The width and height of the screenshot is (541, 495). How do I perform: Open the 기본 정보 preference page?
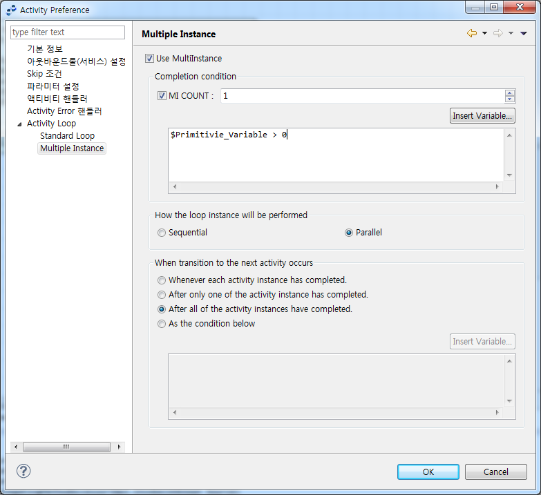coord(45,49)
